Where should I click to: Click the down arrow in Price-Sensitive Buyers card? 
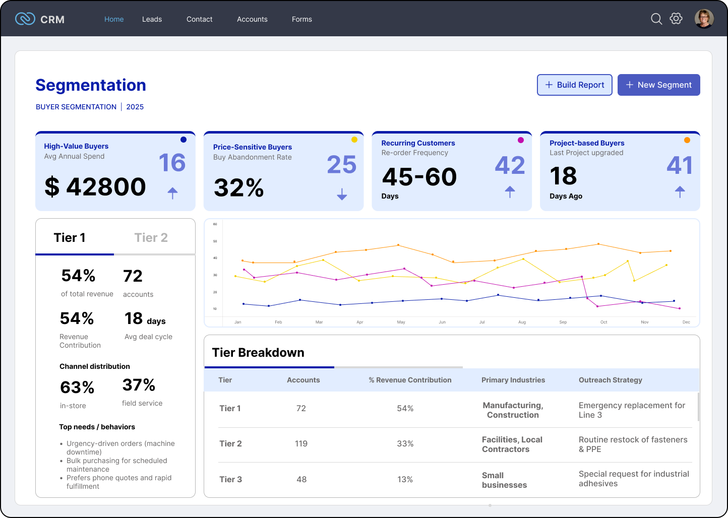(342, 195)
